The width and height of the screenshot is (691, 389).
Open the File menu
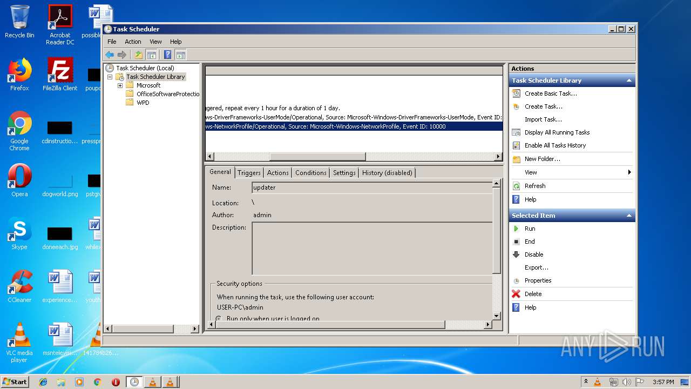coord(112,42)
